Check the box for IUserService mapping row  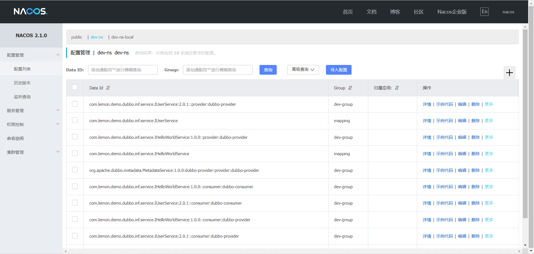click(75, 120)
